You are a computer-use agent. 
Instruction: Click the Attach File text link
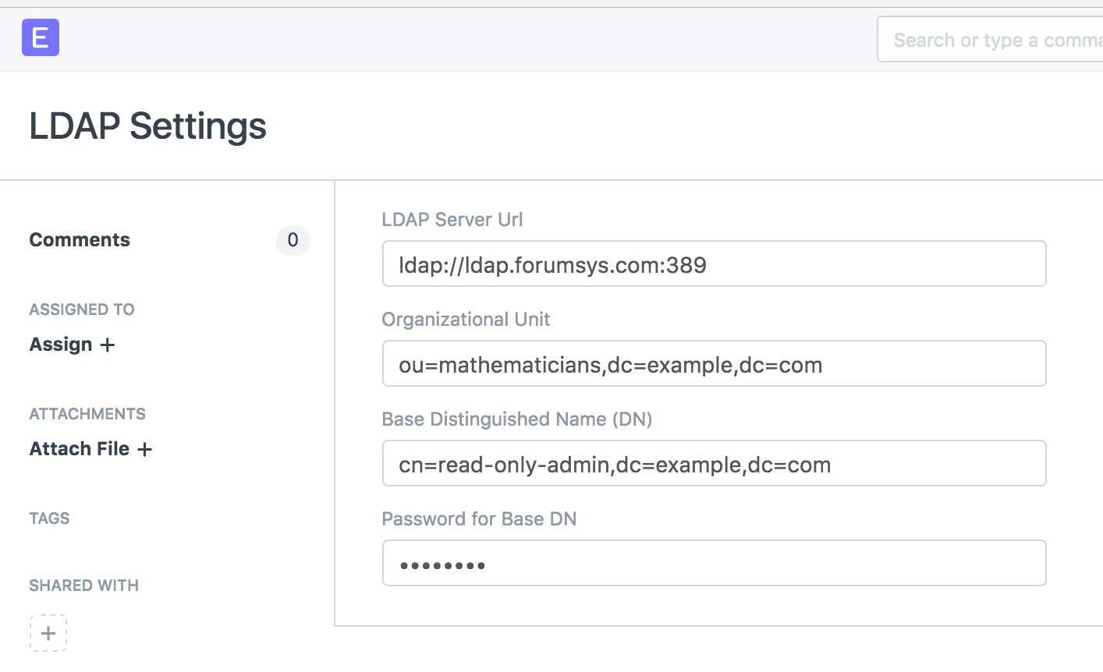point(80,449)
